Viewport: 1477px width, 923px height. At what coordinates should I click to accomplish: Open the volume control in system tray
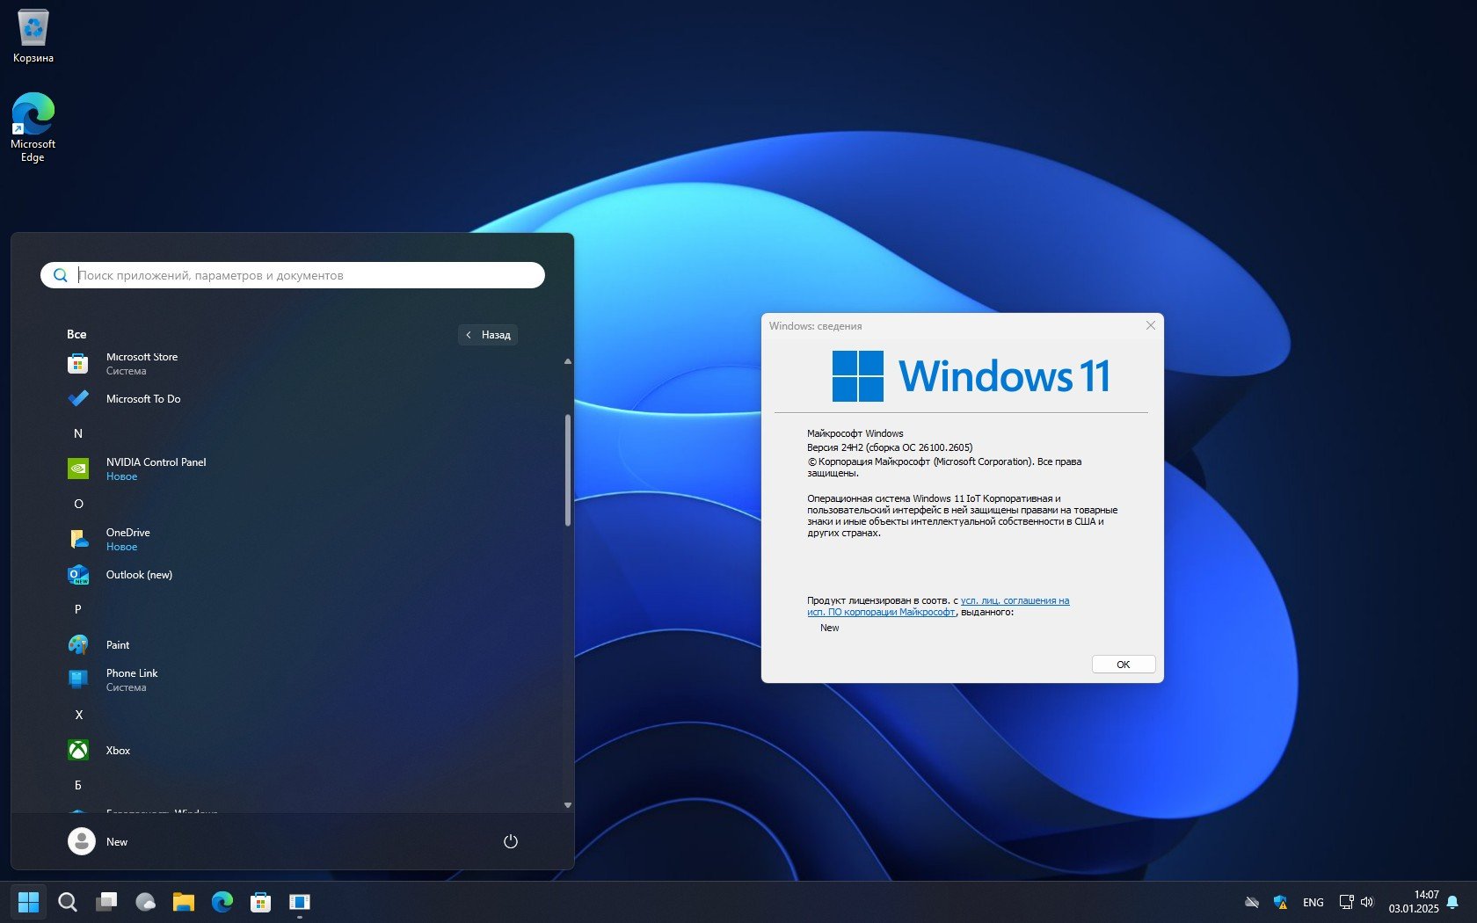pos(1367,902)
